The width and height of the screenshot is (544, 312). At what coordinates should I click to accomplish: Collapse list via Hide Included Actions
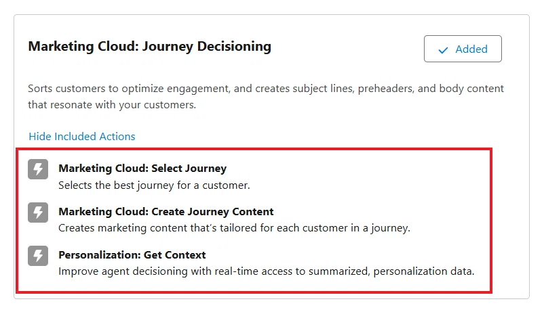point(82,137)
